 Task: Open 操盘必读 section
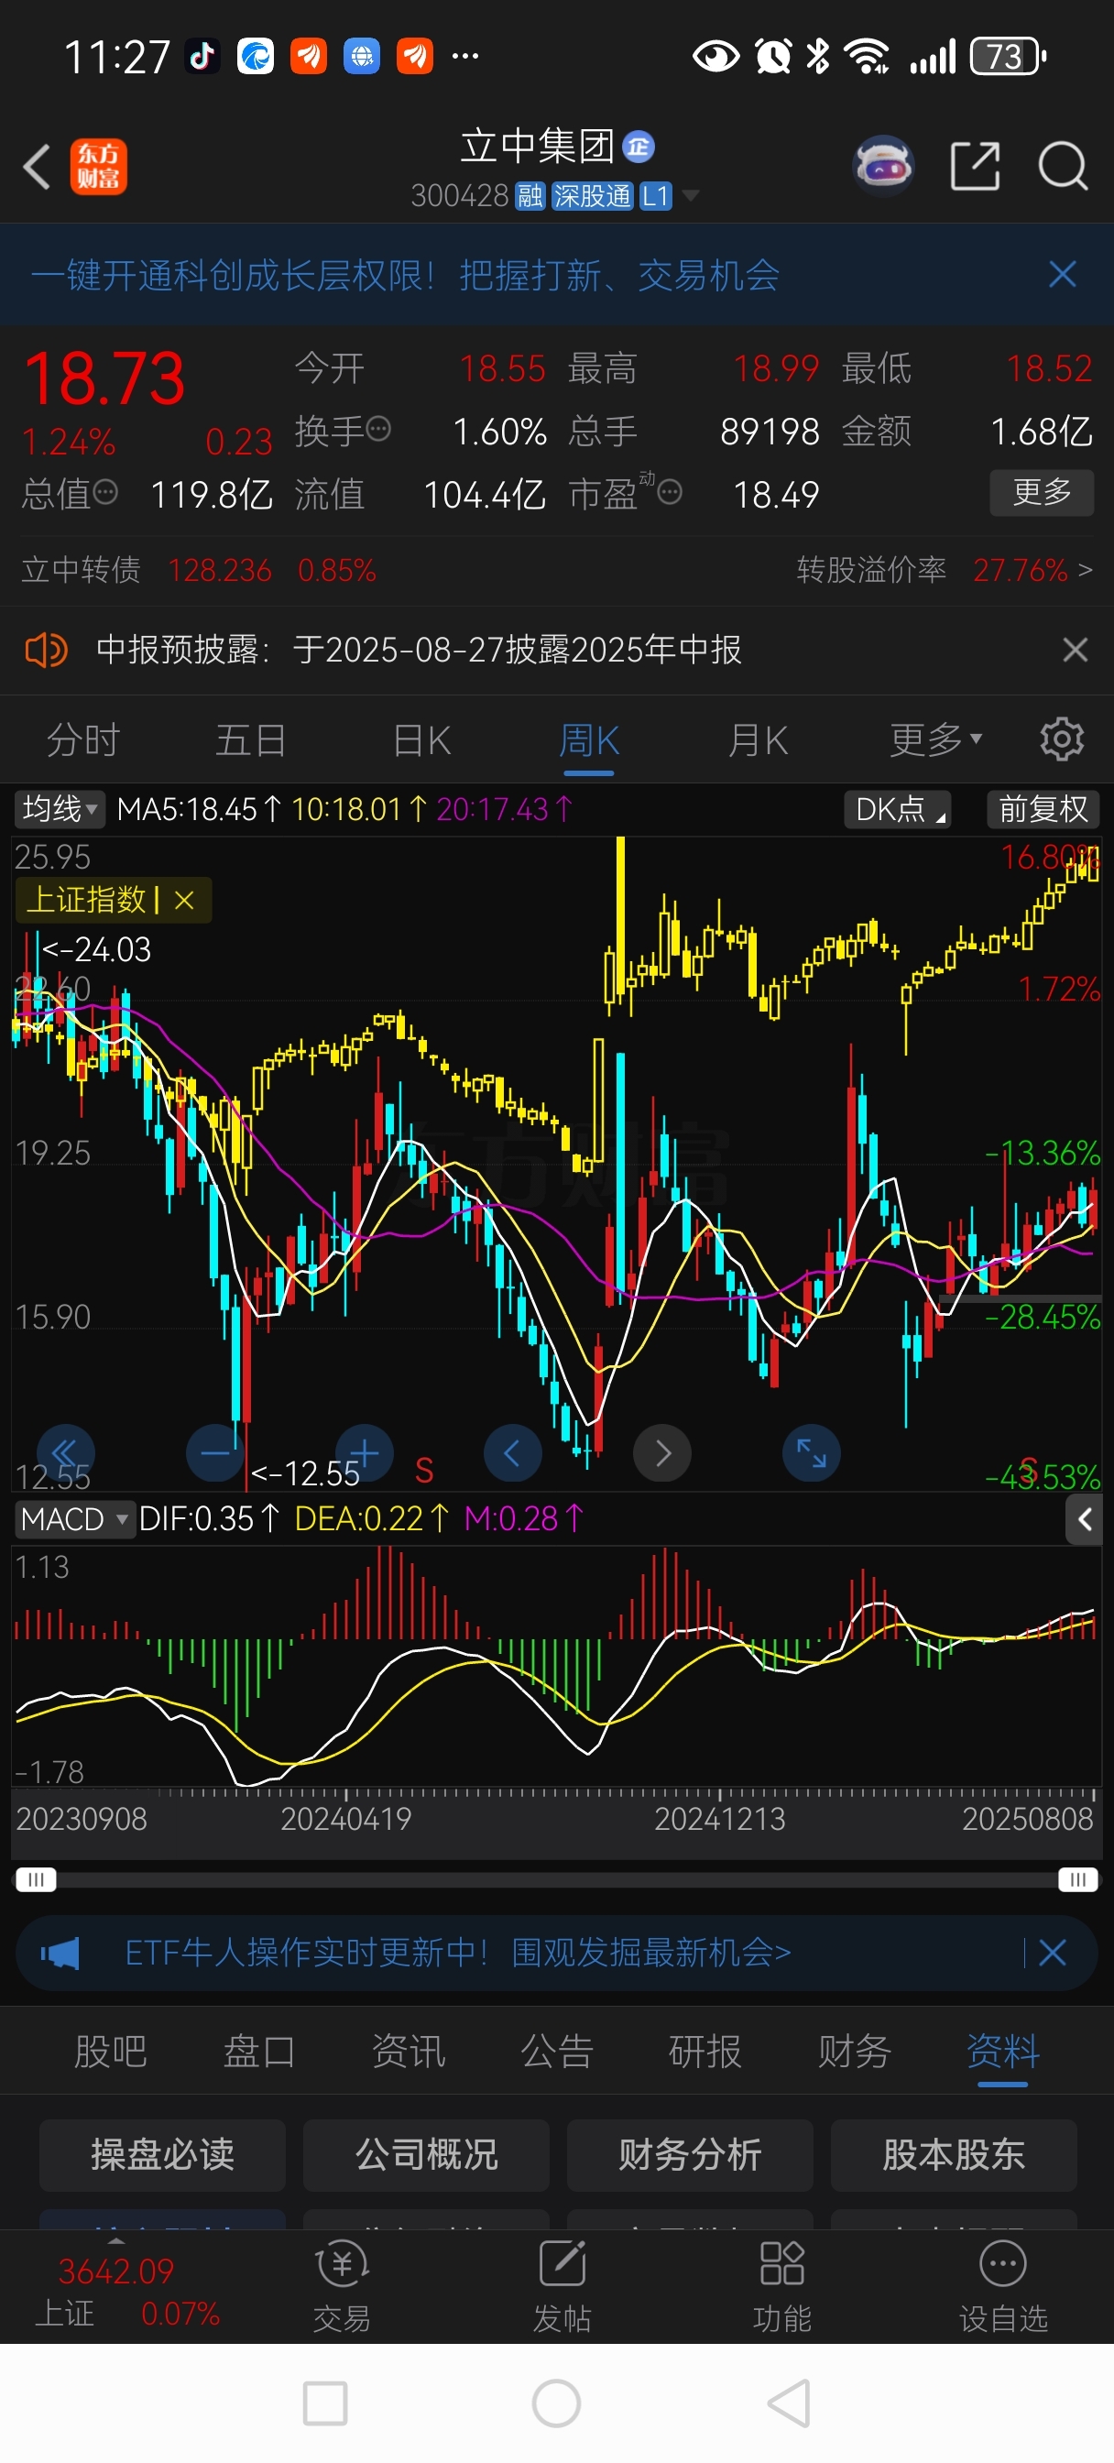(x=162, y=2155)
